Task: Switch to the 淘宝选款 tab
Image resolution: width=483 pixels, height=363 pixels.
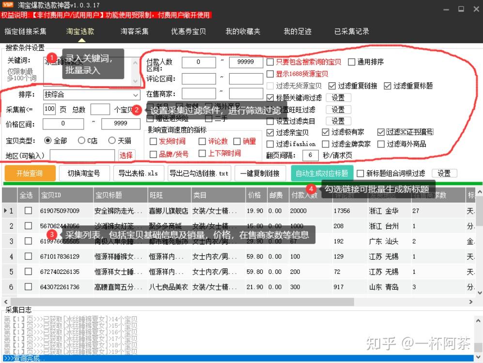Action: coord(80,31)
